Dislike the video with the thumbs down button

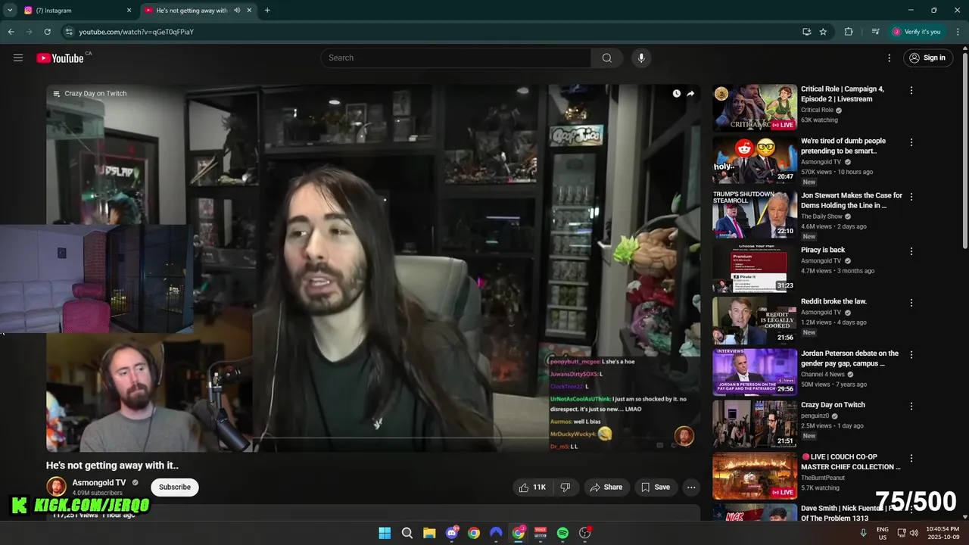565,487
